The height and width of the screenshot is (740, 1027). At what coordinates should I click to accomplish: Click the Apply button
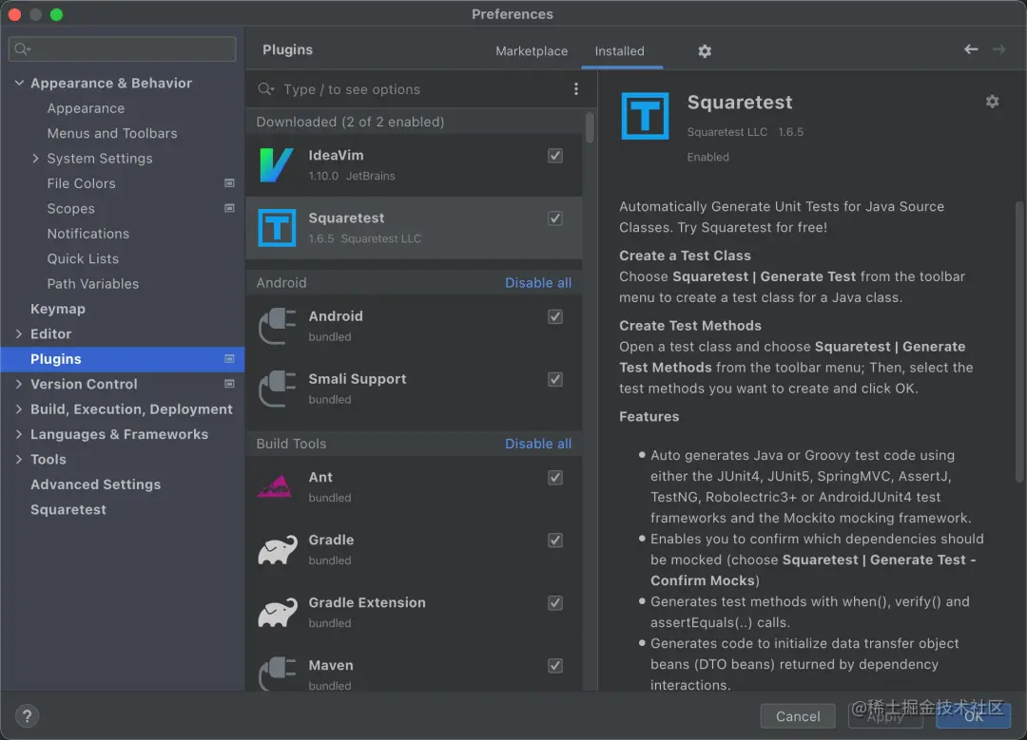pos(885,716)
